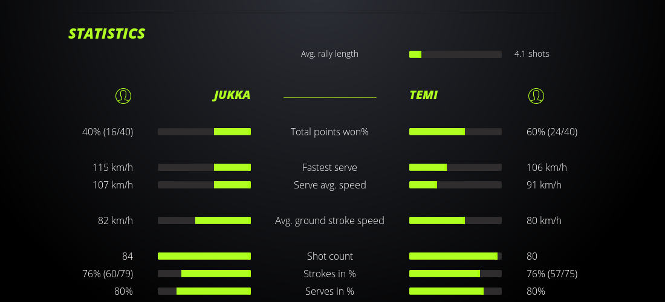Click Jukka's Total points won bar
The image size is (665, 302).
[204, 132]
